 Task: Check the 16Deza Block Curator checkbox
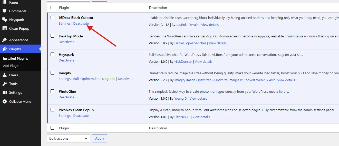point(52,17)
